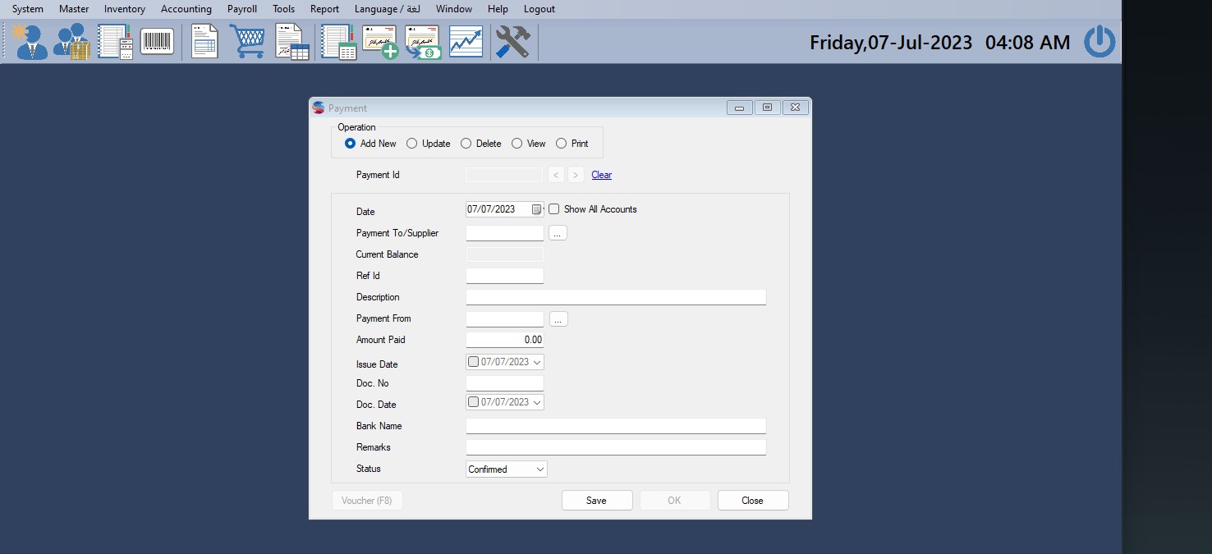The height and width of the screenshot is (554, 1212).
Task: Open the Tools menu
Action: (x=284, y=9)
